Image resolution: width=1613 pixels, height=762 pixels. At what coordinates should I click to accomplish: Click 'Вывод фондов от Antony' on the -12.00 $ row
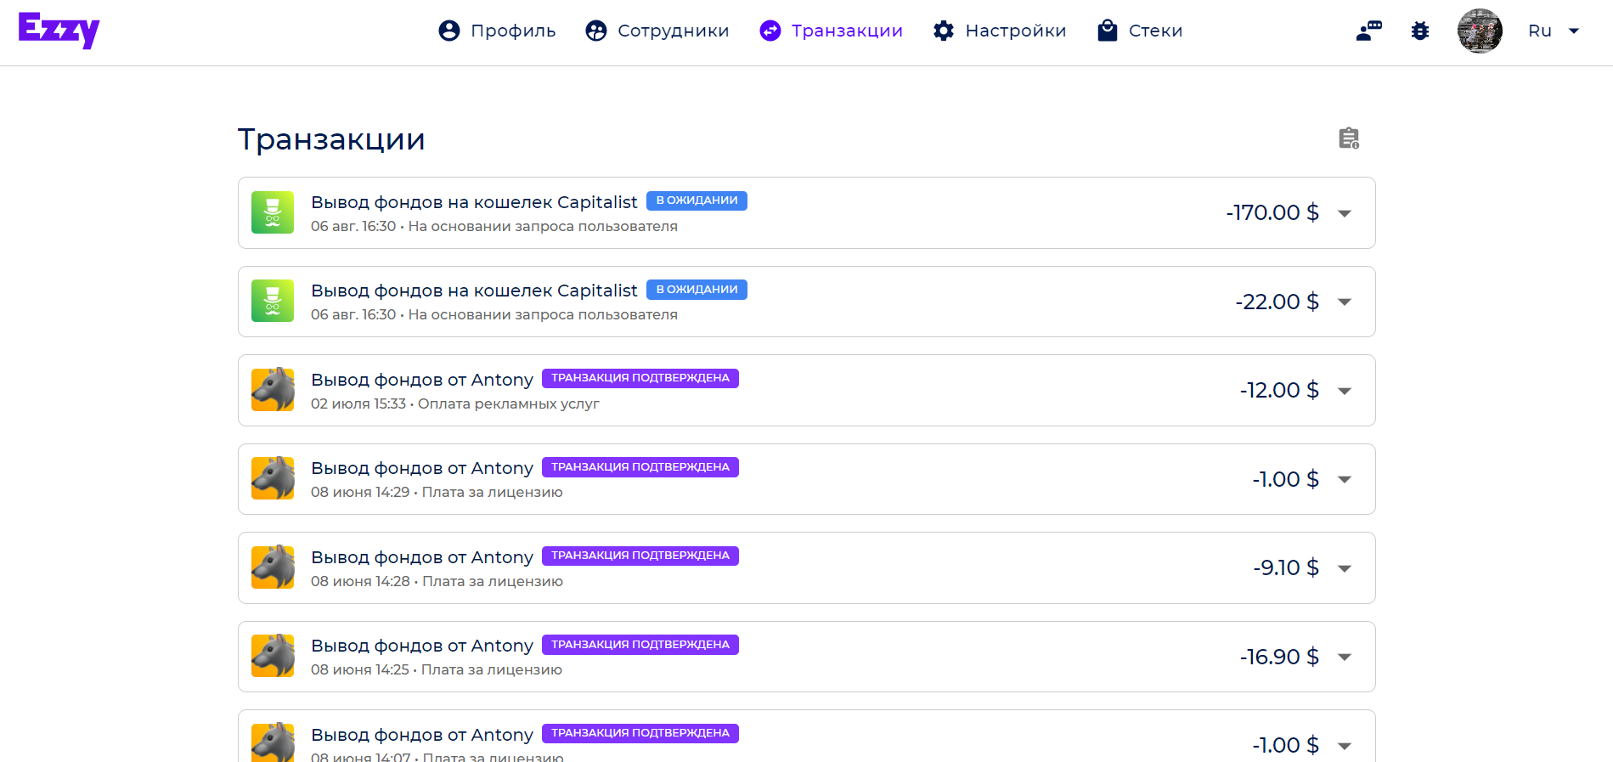(x=422, y=380)
